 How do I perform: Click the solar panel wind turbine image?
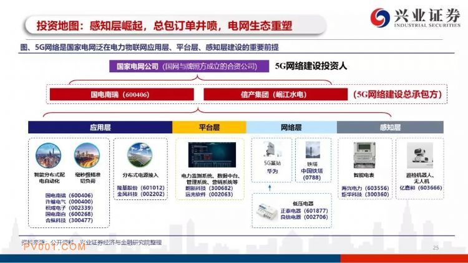pos(140,155)
